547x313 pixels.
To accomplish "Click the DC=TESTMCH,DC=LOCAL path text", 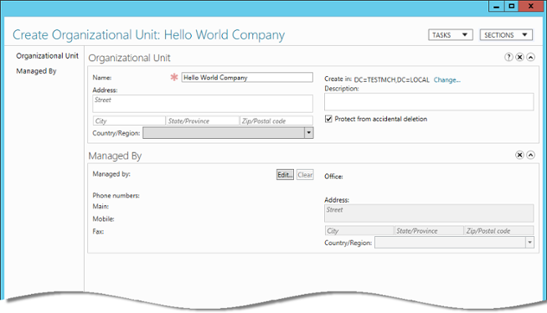I will [391, 80].
